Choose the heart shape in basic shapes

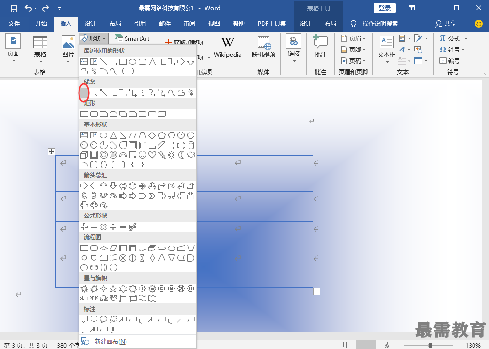click(152, 155)
